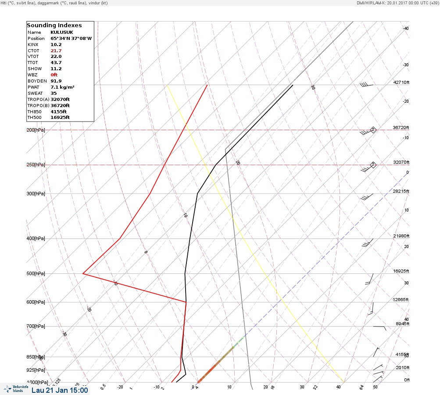Click the '925[hPa]' pressure label
This screenshot has width=440, height=395.
click(x=36, y=370)
